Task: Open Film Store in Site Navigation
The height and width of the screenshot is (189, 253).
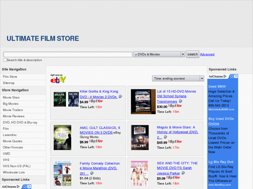Action: [10, 77]
